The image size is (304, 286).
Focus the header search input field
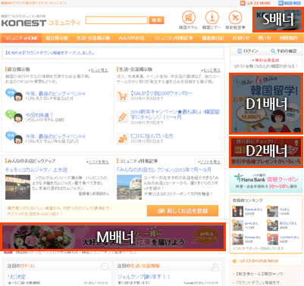coord(117,20)
